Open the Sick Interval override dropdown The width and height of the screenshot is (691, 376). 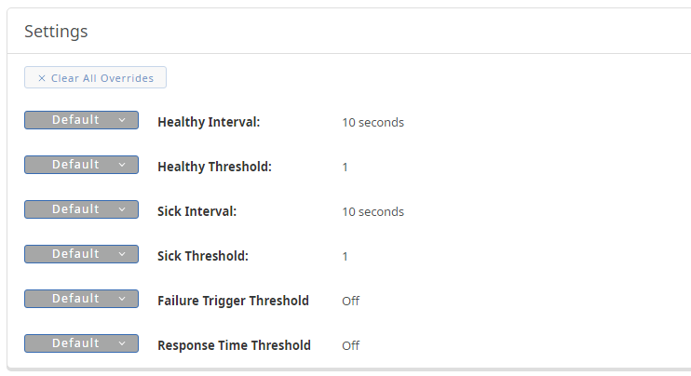81,209
